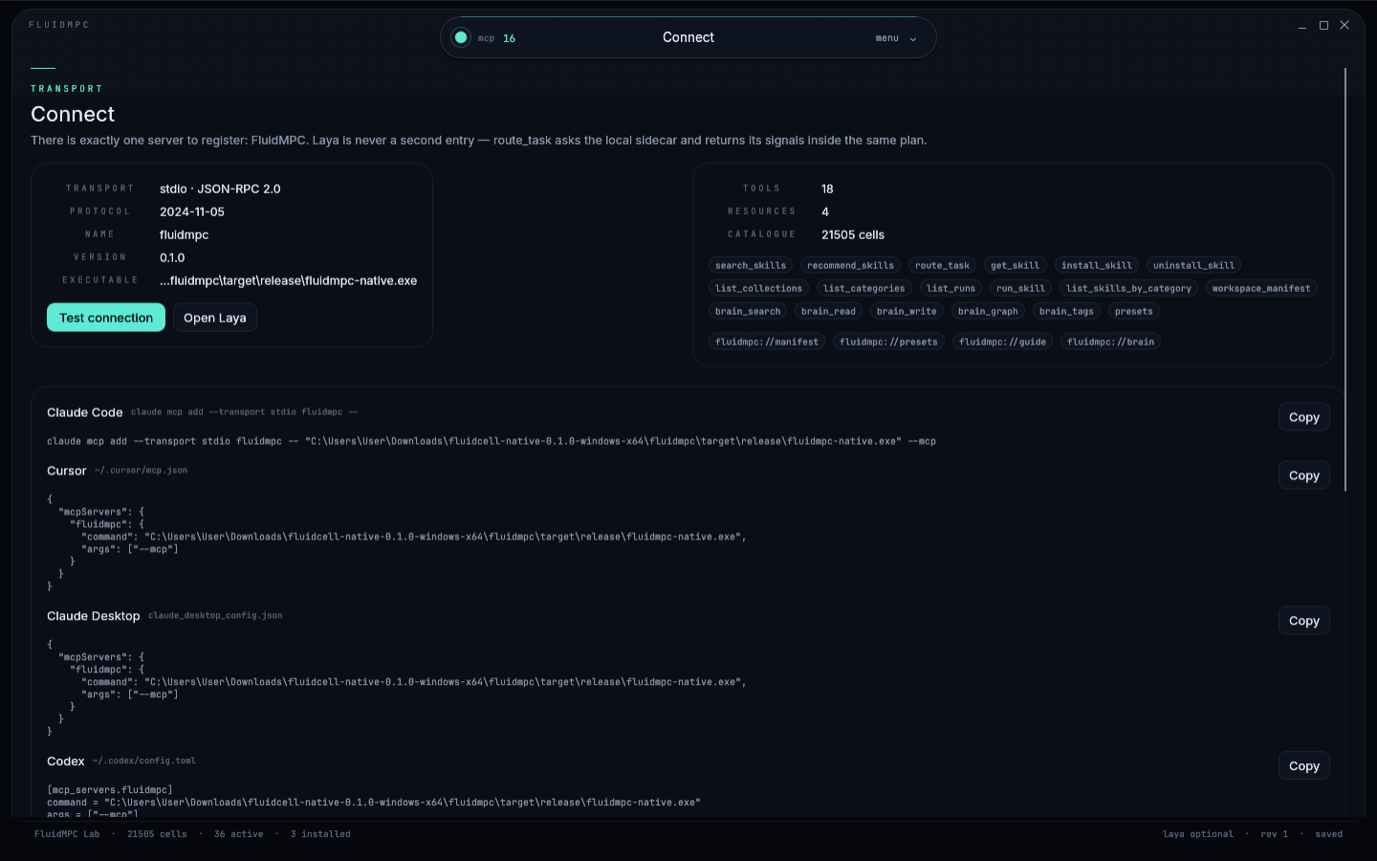Click the brain_tags tool chip
This screenshot has width=1377, height=861.
[1066, 312]
